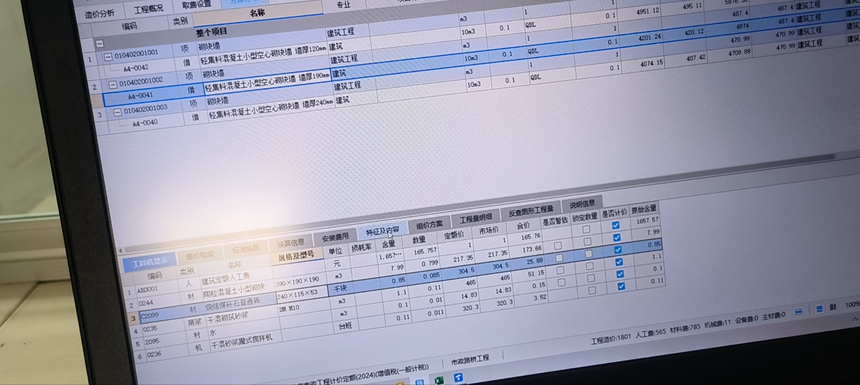This screenshot has height=385, width=860.
Task: Click 材料费:785 in status bar
Action: (x=685, y=329)
